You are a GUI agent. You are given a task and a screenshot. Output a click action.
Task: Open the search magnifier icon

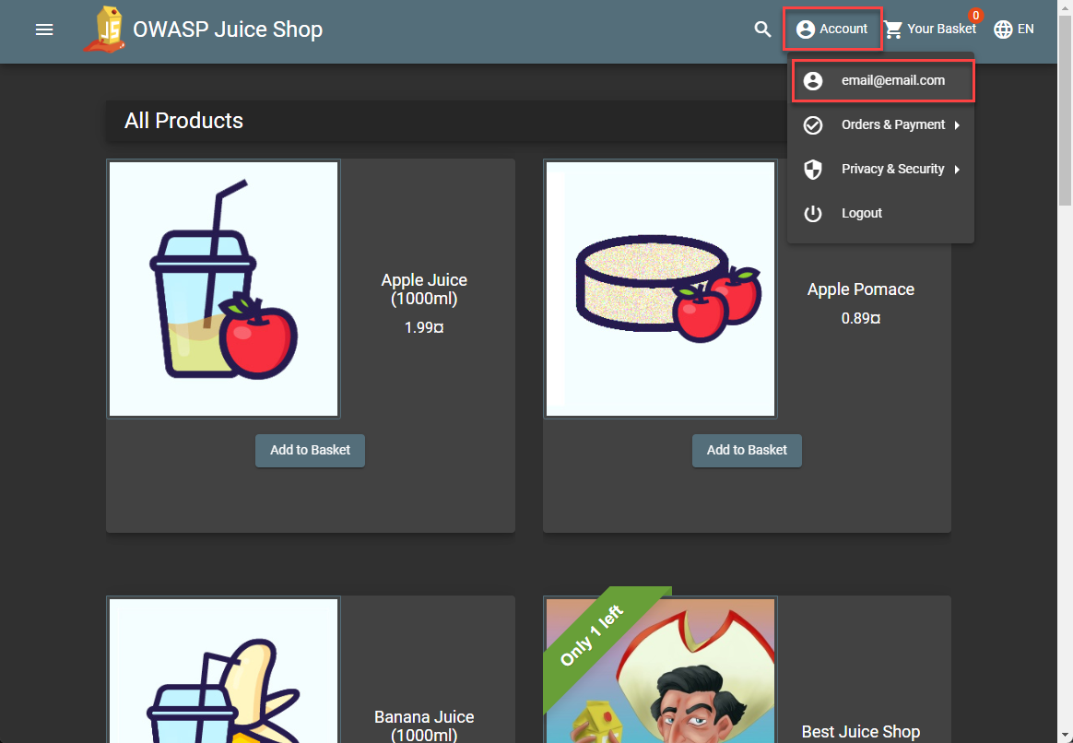coord(762,29)
